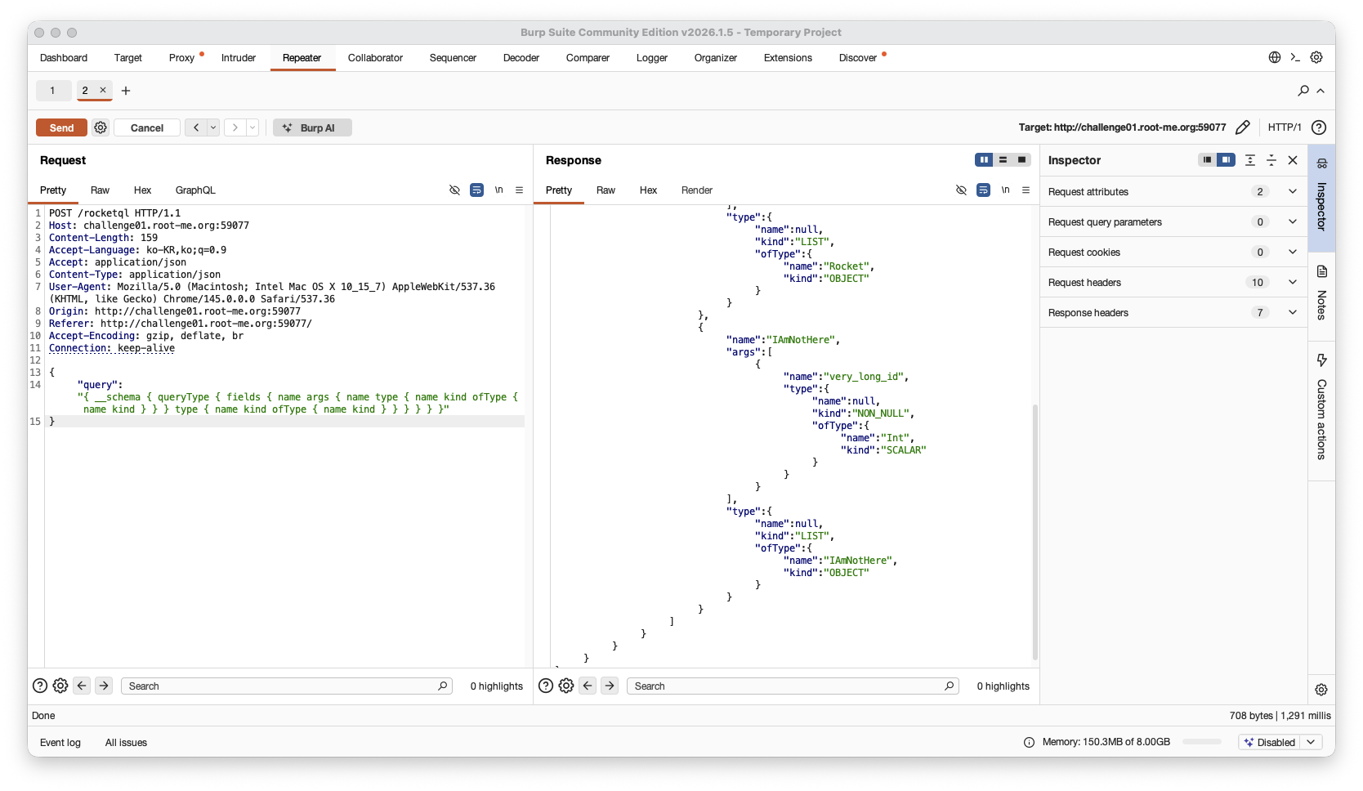Go back to previous request in history
The image size is (1363, 791).
click(196, 127)
